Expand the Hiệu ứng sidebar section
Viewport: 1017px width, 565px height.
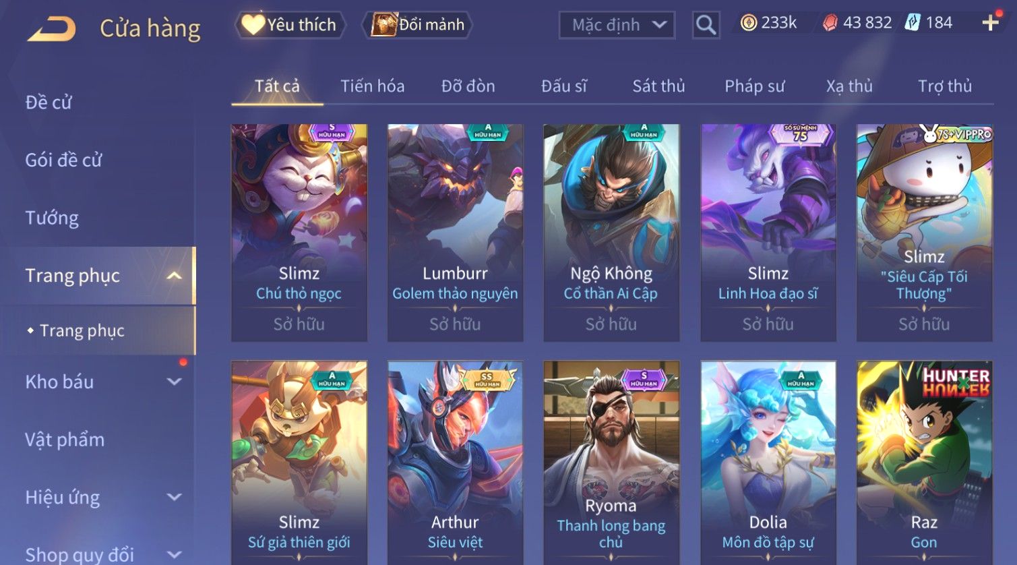tap(174, 498)
